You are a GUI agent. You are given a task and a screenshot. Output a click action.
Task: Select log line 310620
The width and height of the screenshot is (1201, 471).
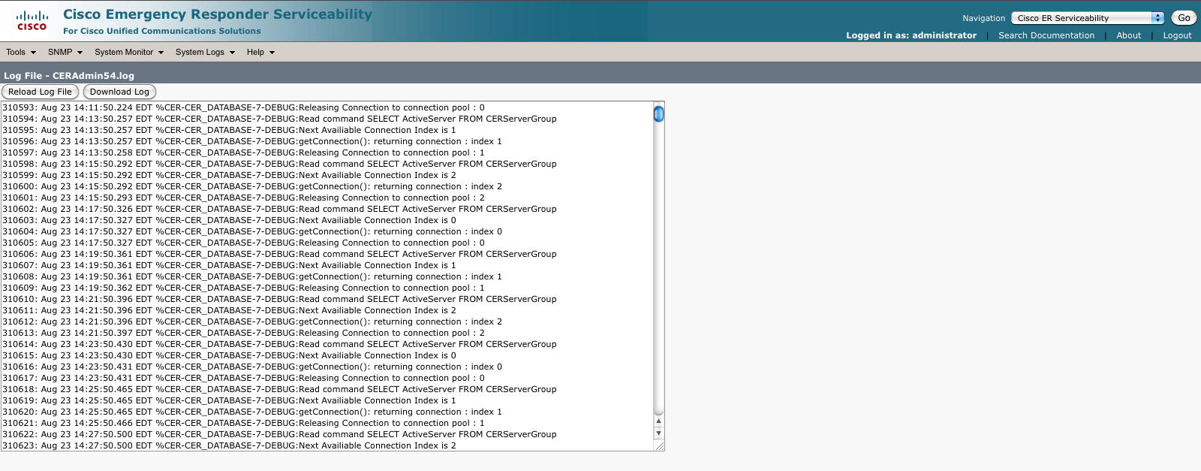[252, 412]
